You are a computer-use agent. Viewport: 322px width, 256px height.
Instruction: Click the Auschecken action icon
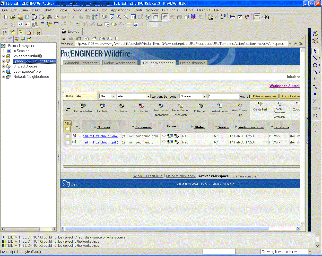pyautogui.click(x=142, y=105)
